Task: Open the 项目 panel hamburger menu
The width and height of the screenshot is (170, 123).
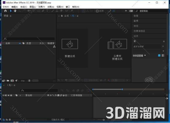Action: pos(10,16)
